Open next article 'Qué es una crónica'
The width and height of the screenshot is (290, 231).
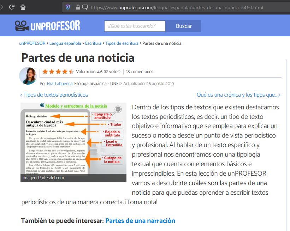238,95
